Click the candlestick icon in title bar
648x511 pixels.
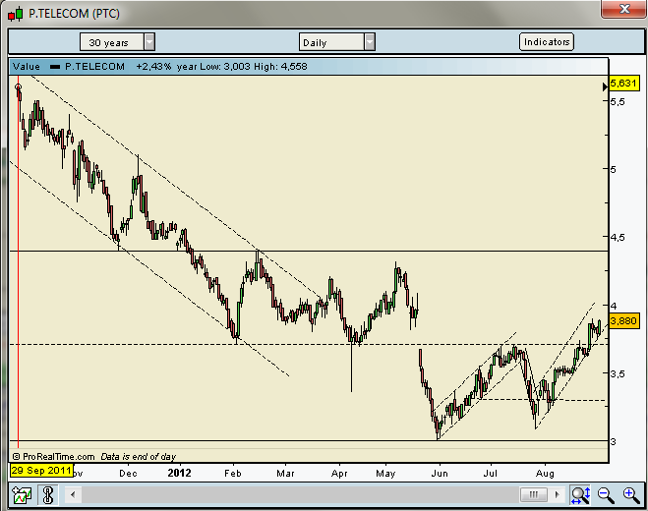(16, 14)
